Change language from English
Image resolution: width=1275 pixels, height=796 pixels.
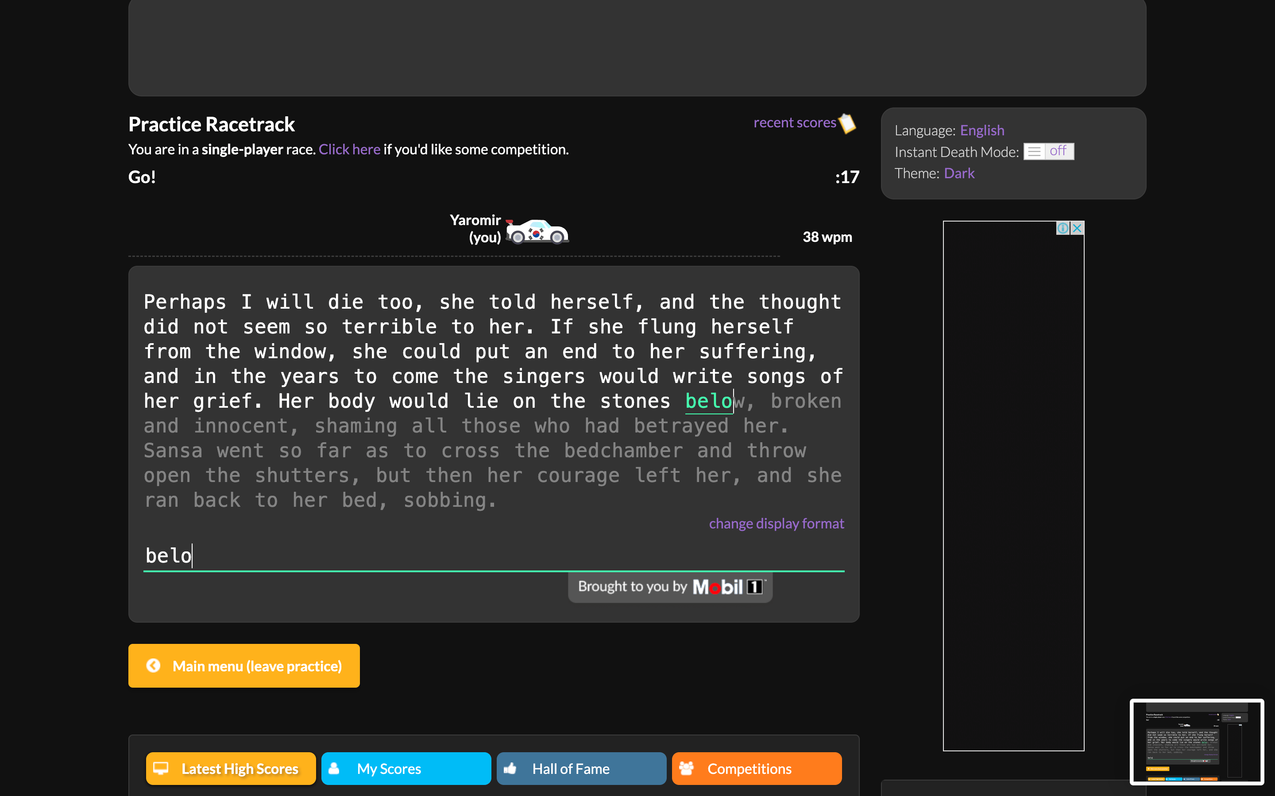(983, 130)
